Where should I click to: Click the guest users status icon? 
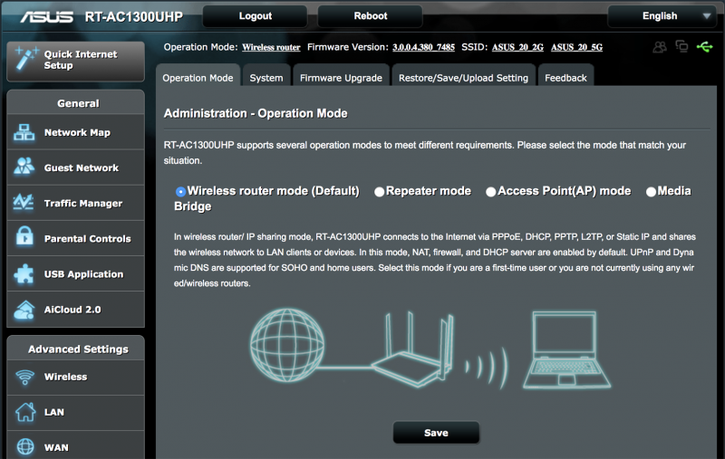[x=660, y=47]
